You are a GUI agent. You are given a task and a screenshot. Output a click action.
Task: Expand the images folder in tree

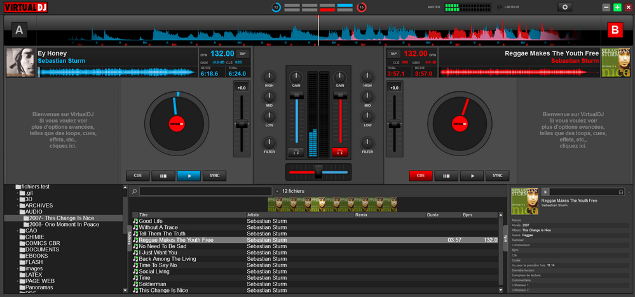point(18,268)
